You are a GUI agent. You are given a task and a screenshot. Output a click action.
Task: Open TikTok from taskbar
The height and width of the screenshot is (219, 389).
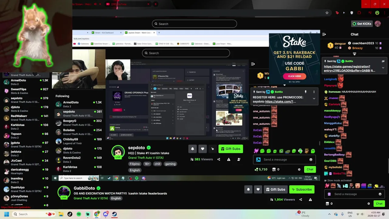pos(70,214)
